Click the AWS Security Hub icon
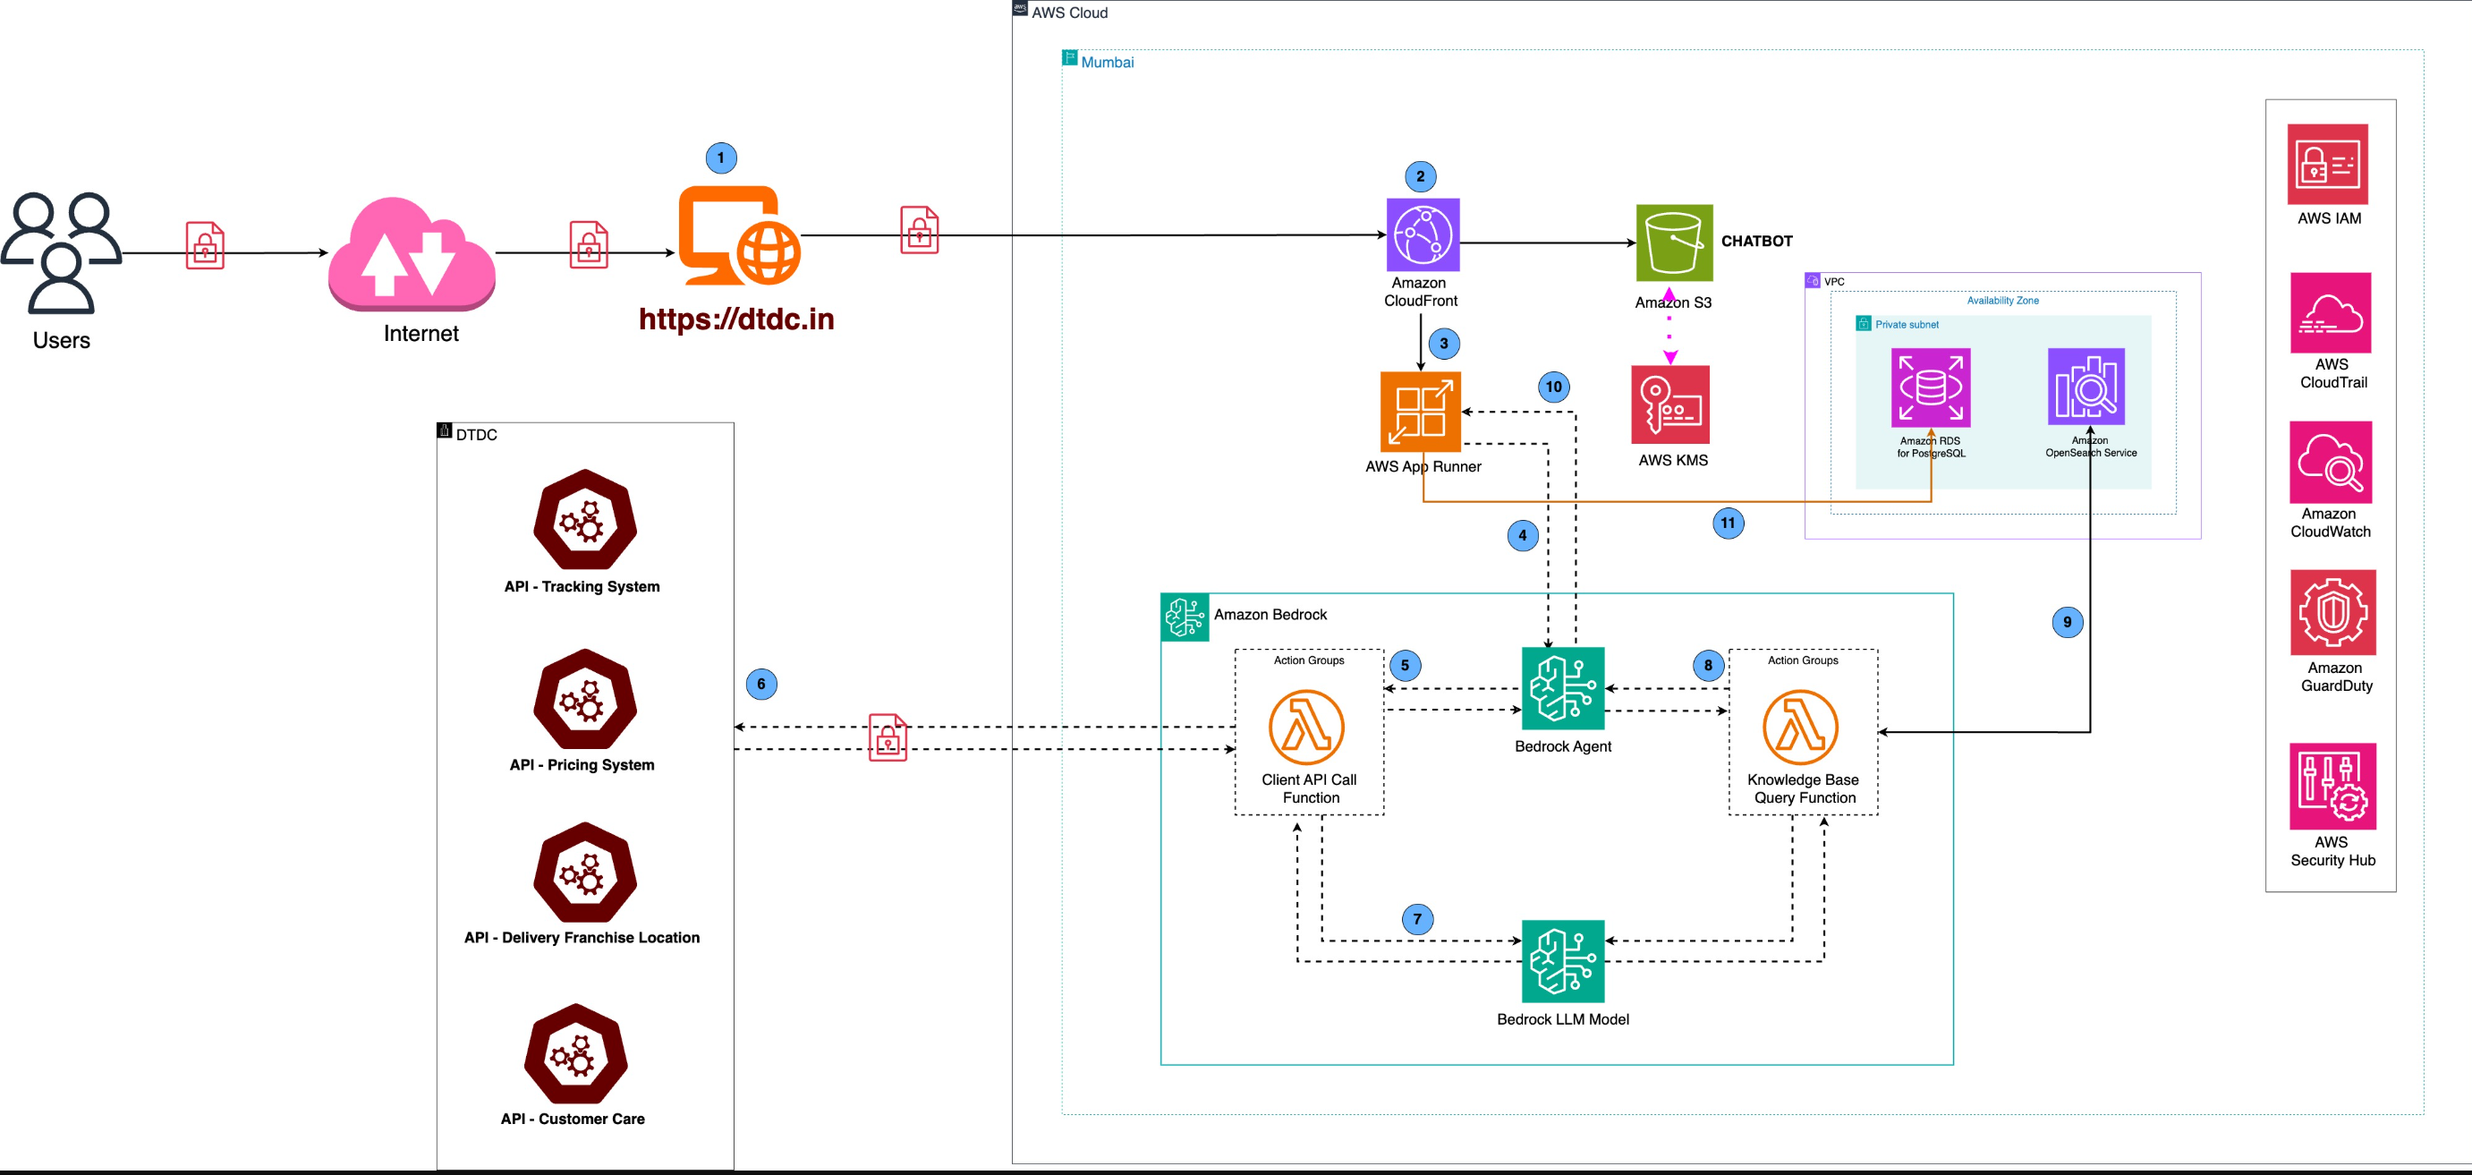This screenshot has width=2472, height=1175. [2332, 785]
